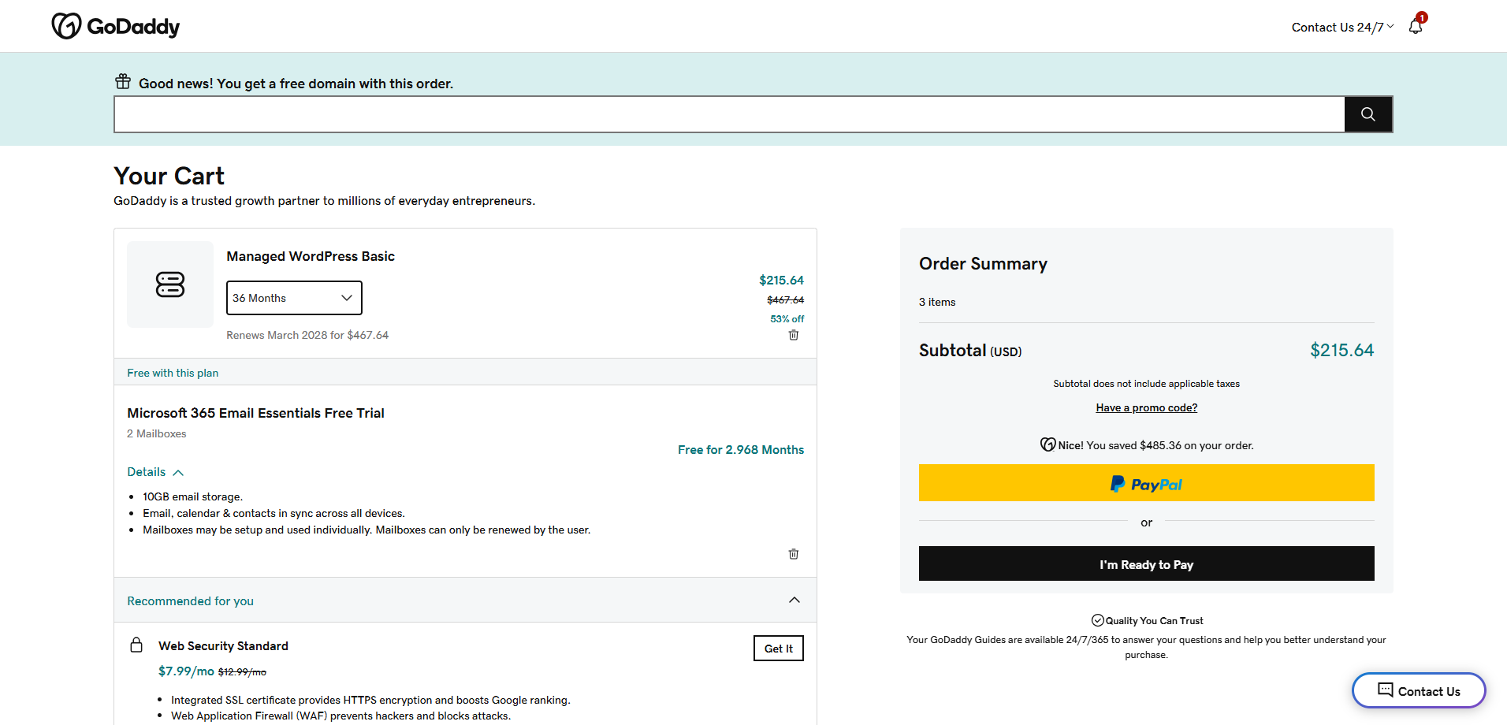Image resolution: width=1507 pixels, height=725 pixels.
Task: Click the Order Summary heading
Action: coord(983,263)
